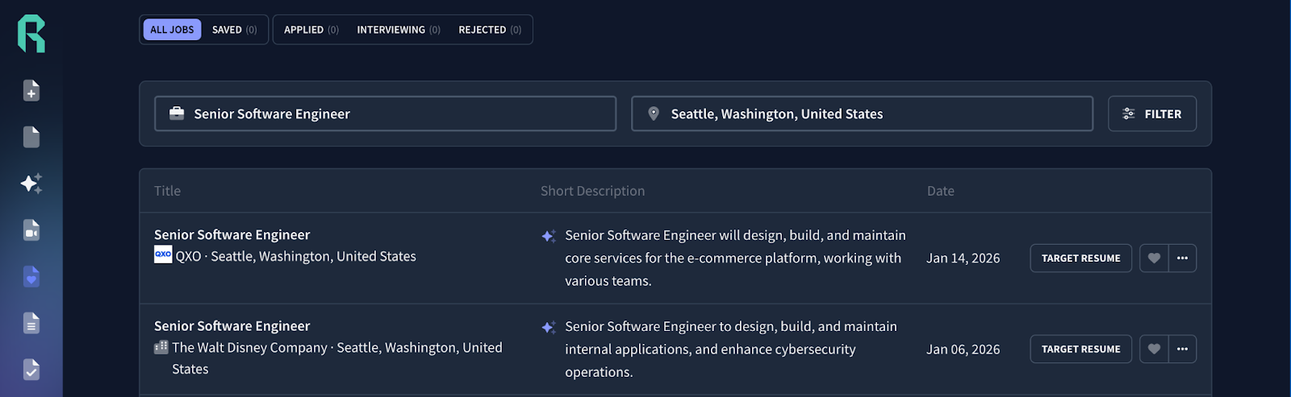The image size is (1291, 397).
Task: Open the text lines document sidebar icon
Action: coord(31,324)
